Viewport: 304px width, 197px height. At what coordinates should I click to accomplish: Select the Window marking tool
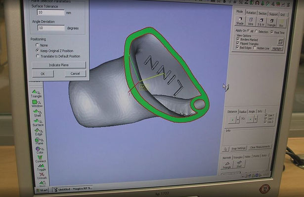coord(37,103)
